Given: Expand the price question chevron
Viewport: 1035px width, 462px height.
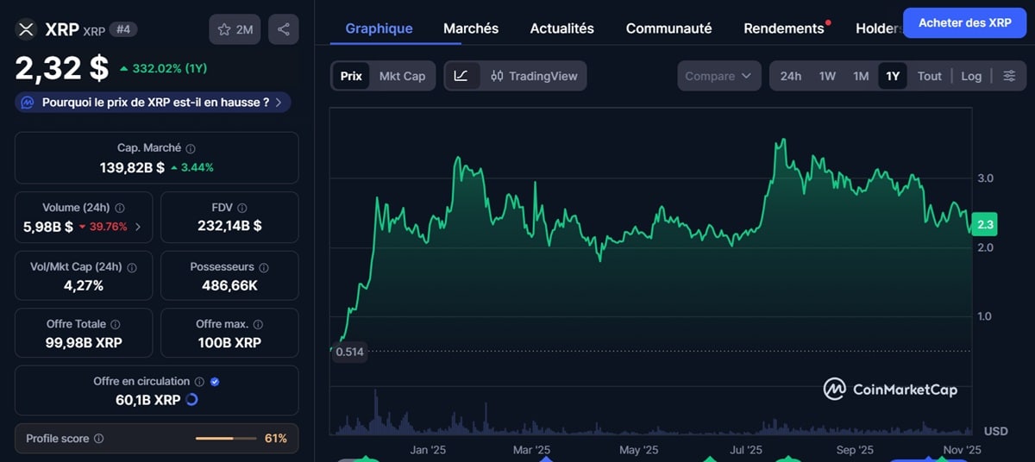Looking at the screenshot, I should (x=279, y=103).
